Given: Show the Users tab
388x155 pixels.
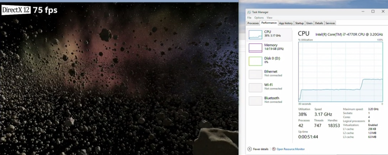Looking at the screenshot, I should point(309,23).
